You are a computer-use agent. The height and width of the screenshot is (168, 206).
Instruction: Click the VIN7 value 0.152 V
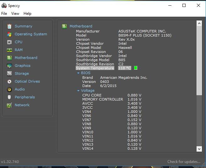[134, 120]
